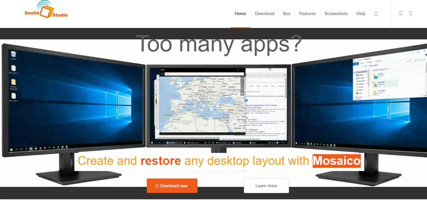Click the Learn more button

[266, 186]
